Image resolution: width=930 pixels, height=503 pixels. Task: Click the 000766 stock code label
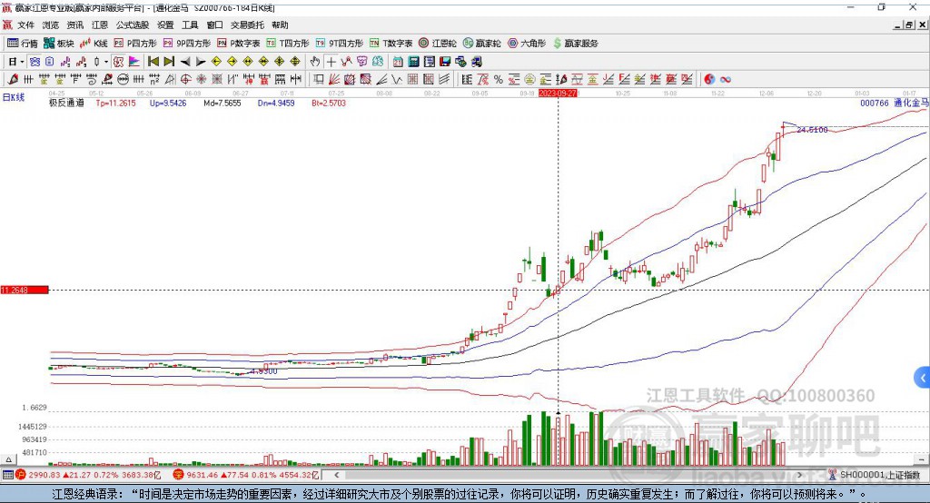pyautogui.click(x=875, y=104)
